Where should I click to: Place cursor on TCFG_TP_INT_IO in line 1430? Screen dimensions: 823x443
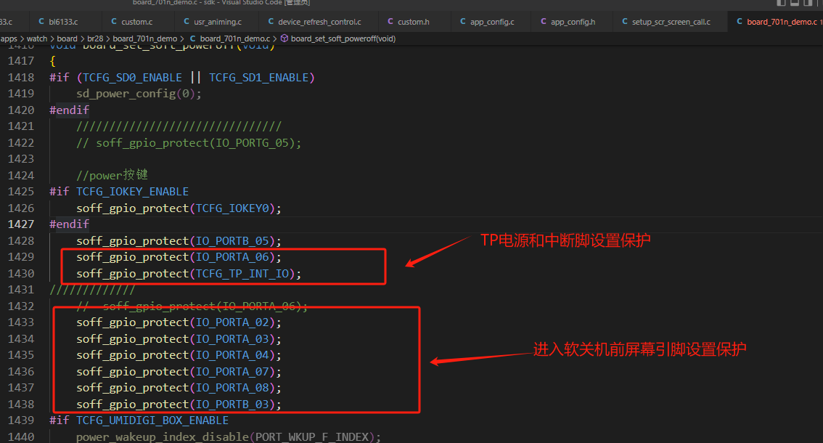pyautogui.click(x=242, y=274)
